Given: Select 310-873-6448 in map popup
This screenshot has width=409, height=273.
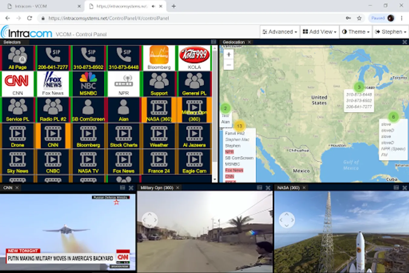Looking at the screenshot, I should 359,94.
